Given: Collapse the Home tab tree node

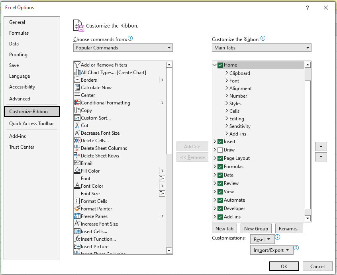Looking at the screenshot, I should [x=214, y=65].
